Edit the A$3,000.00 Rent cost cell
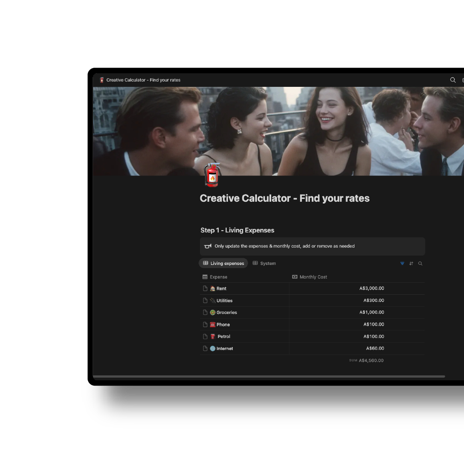 (x=357, y=288)
